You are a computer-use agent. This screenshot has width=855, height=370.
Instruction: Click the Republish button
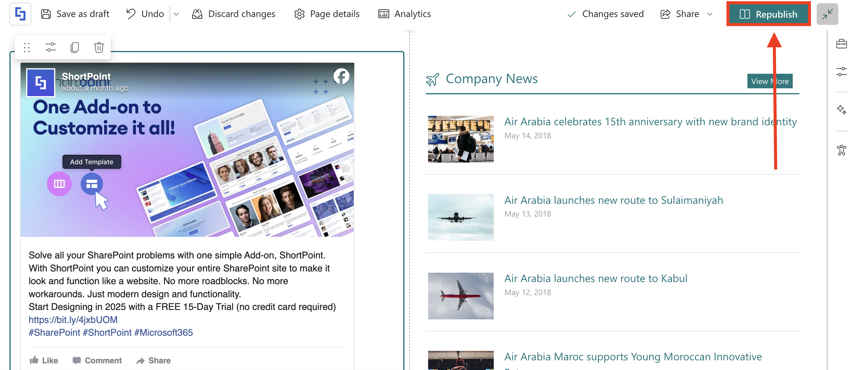(768, 14)
